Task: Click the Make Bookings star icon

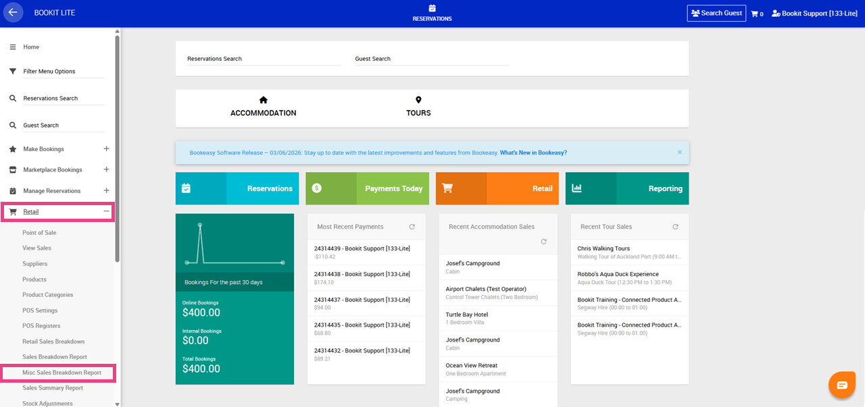Action: click(13, 148)
